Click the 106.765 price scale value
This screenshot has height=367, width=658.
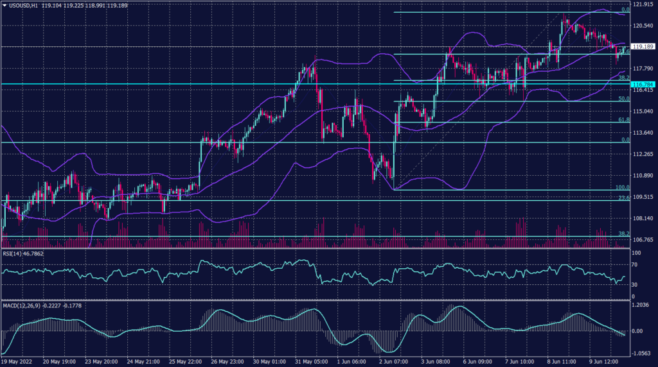[642, 239]
